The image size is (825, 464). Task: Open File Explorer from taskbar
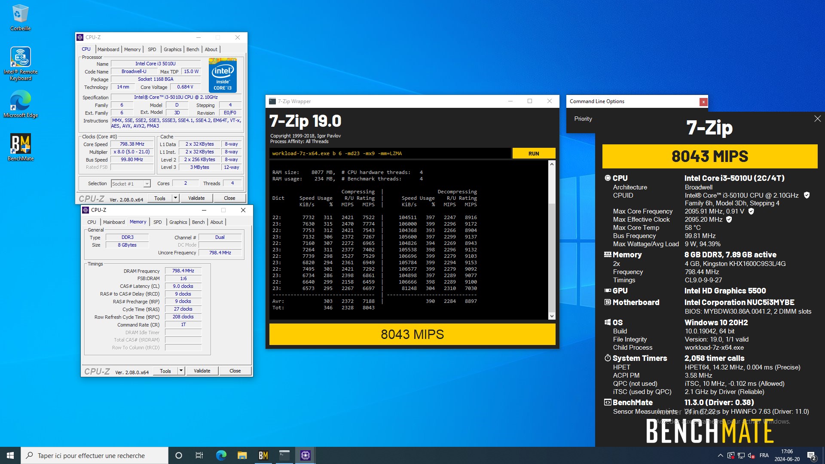(x=242, y=455)
